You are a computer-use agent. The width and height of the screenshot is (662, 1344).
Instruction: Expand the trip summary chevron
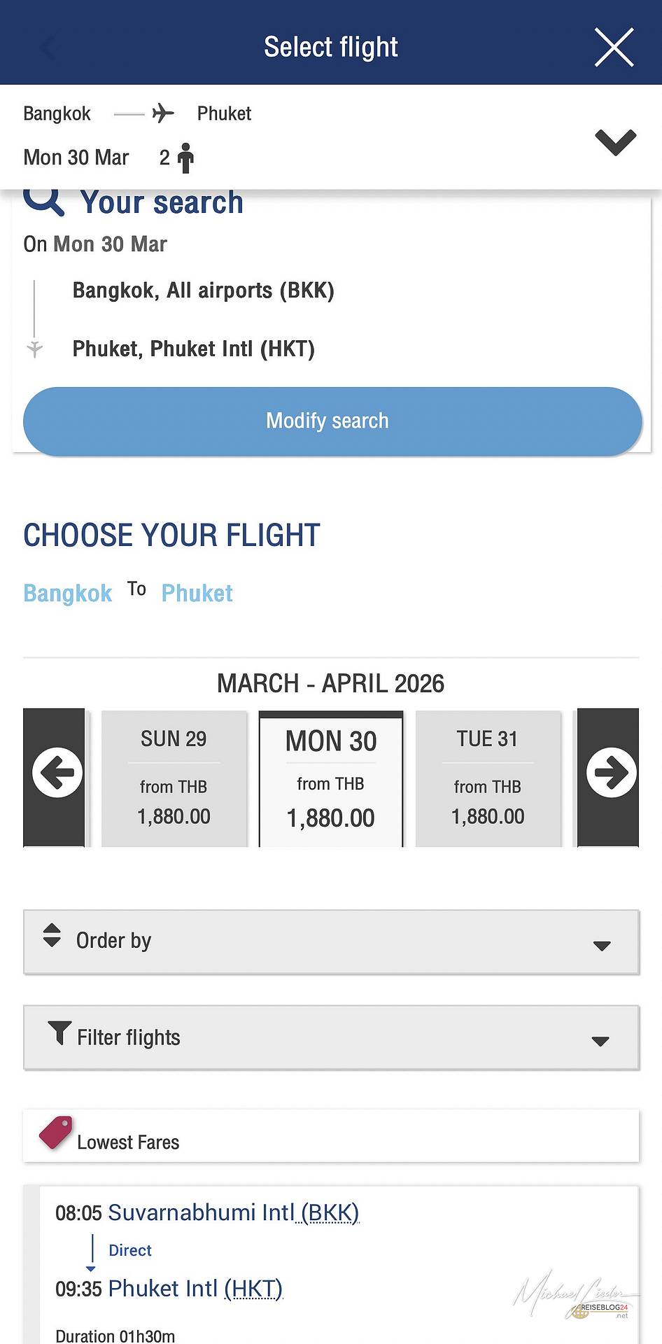[x=615, y=142]
